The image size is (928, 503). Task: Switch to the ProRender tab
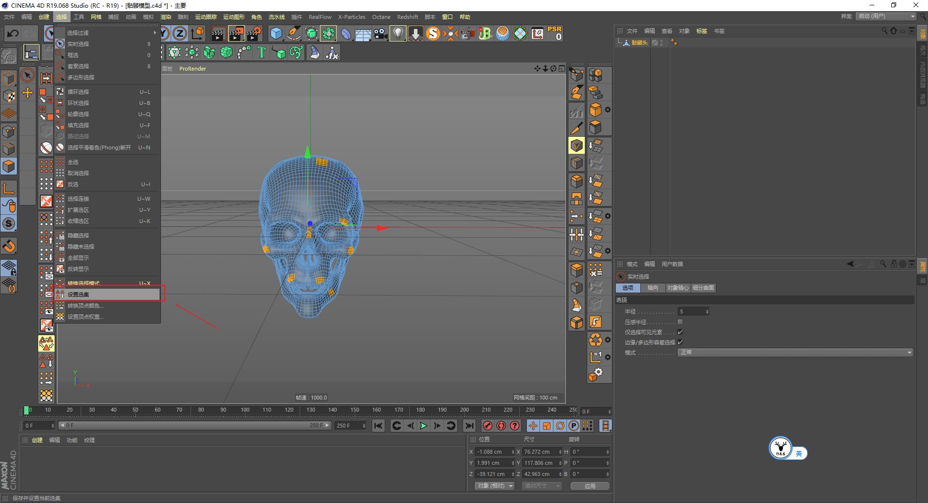coord(192,69)
